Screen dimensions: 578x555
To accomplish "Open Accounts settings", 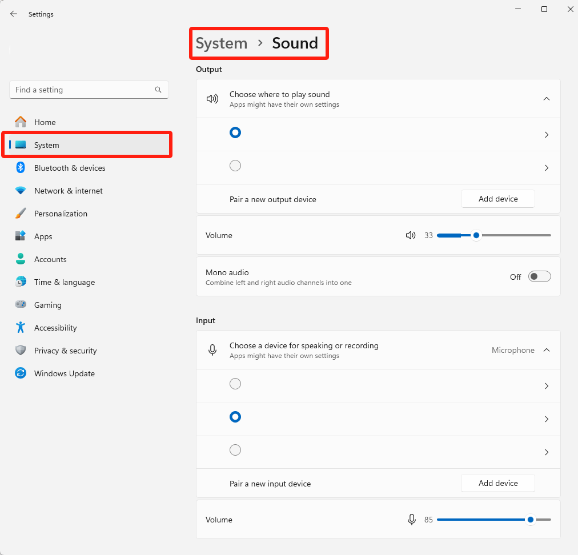I will point(89,259).
